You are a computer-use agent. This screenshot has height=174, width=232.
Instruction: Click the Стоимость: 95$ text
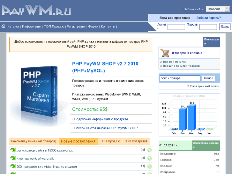tap(90, 109)
